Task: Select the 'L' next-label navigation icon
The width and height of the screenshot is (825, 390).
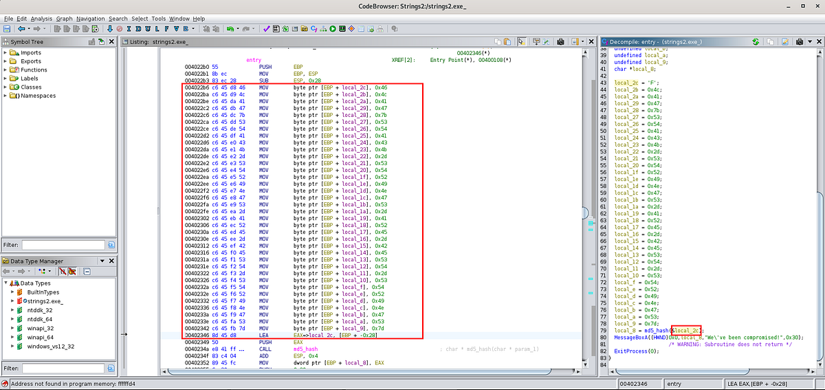Action: (x=157, y=29)
